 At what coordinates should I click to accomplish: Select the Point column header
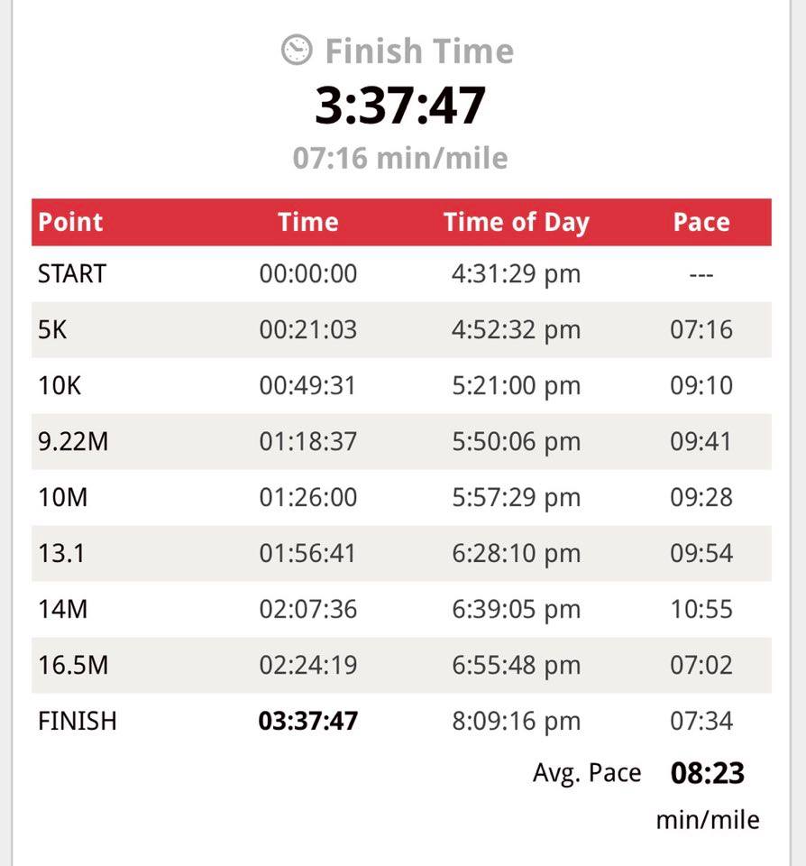[70, 222]
